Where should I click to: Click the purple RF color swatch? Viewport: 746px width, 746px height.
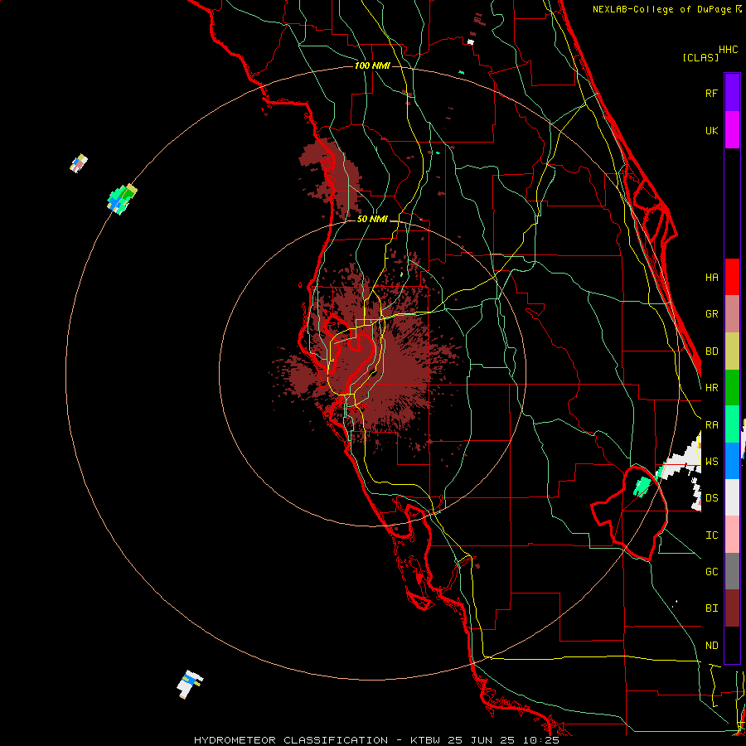(x=732, y=93)
